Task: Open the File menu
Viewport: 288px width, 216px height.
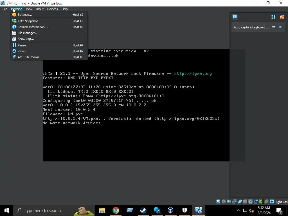Action: pos(5,9)
